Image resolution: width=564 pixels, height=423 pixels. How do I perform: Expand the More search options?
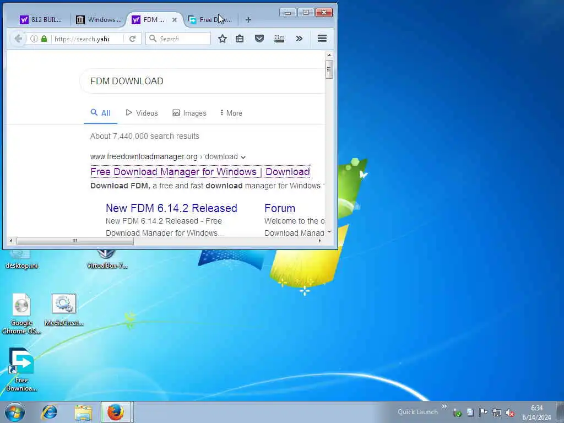(231, 113)
